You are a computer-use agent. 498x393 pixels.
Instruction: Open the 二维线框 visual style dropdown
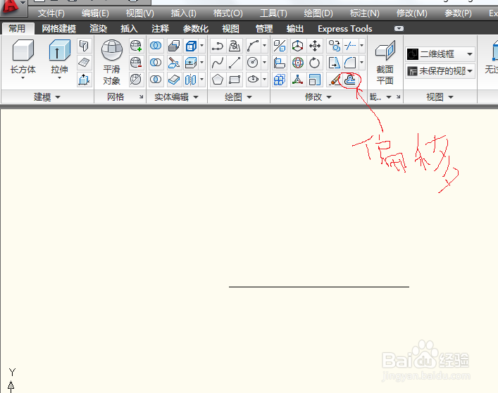coord(440,54)
